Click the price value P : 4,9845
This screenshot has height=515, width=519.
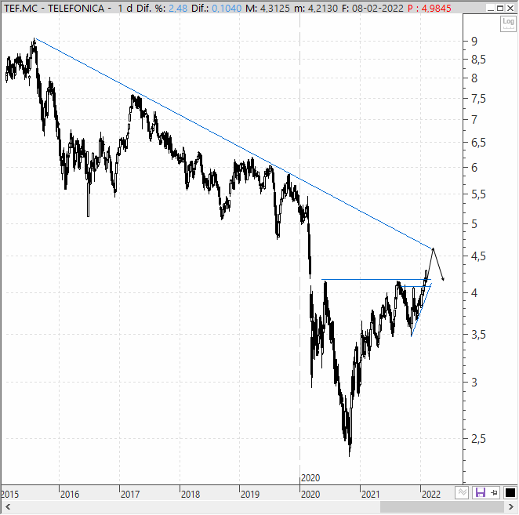[x=430, y=8]
